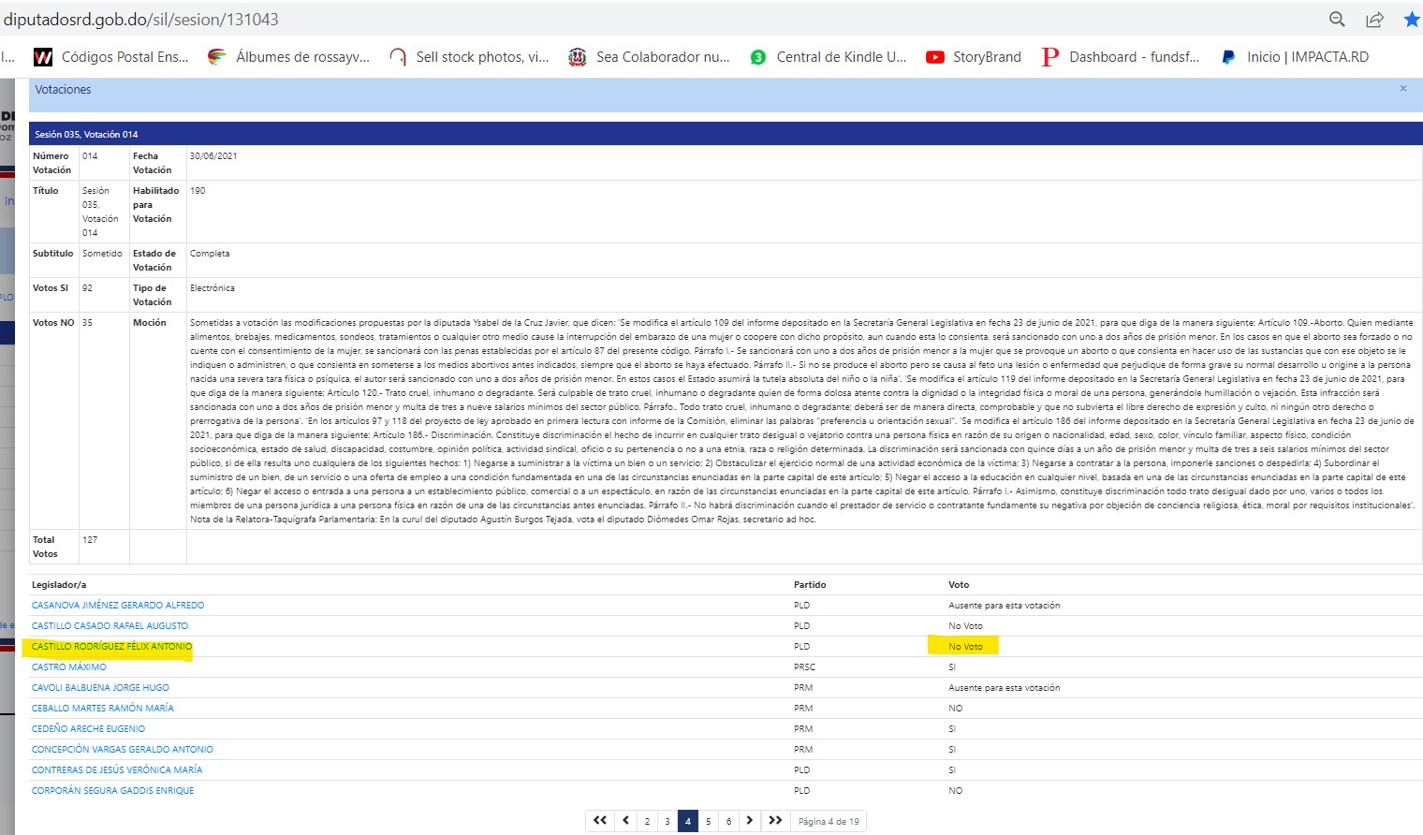Open Álbumes de rossayv bookmark
This screenshot has width=1423, height=835.
pyautogui.click(x=289, y=57)
